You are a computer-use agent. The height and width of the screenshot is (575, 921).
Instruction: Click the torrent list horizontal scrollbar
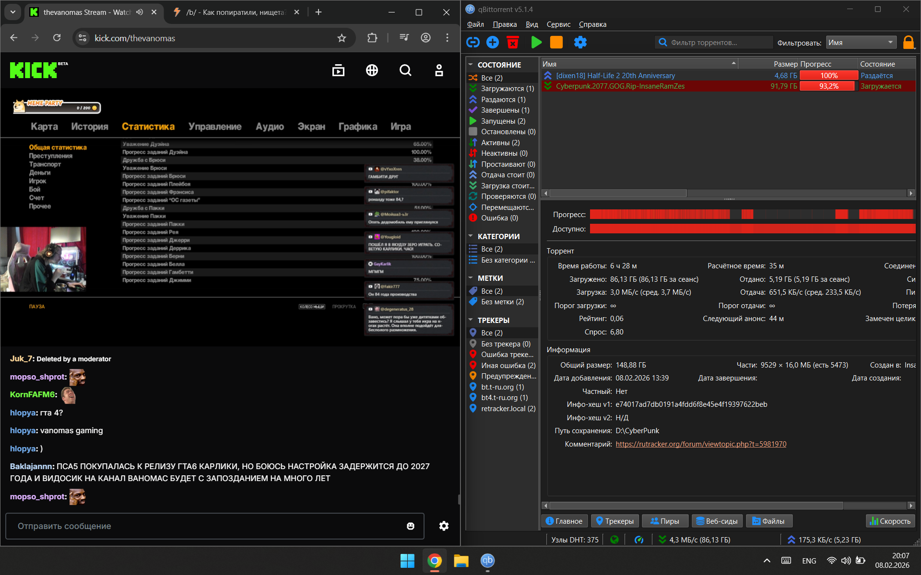pos(618,193)
